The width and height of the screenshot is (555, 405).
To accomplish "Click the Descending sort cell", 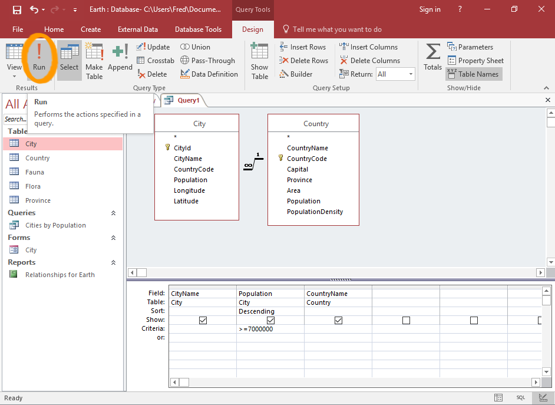I will pos(270,311).
